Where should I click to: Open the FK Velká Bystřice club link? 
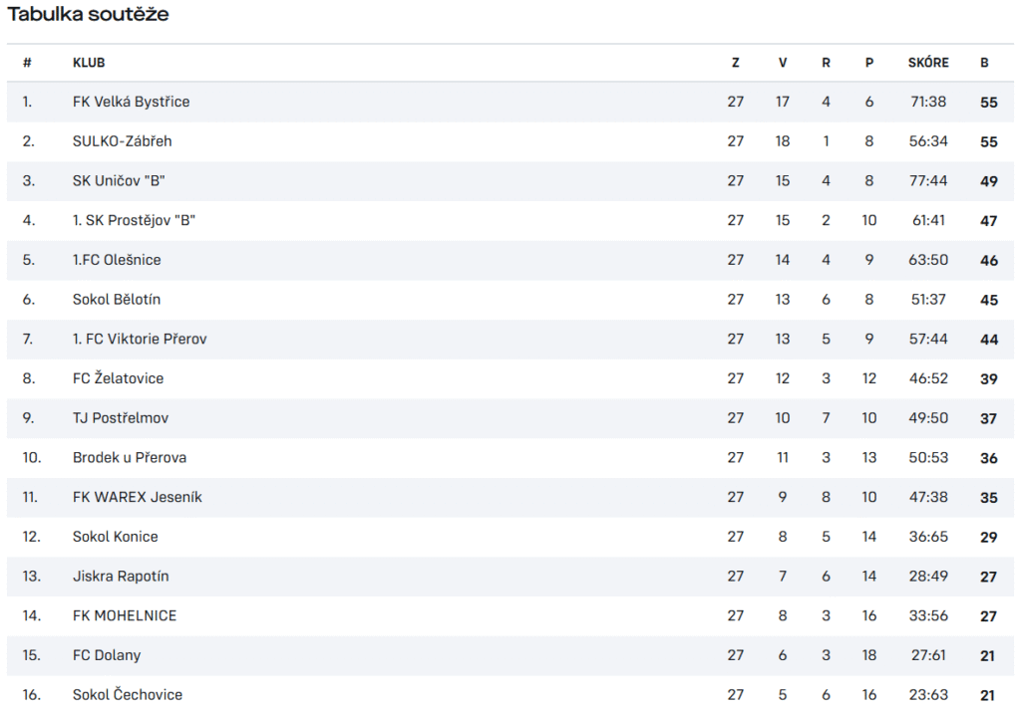pos(131,103)
